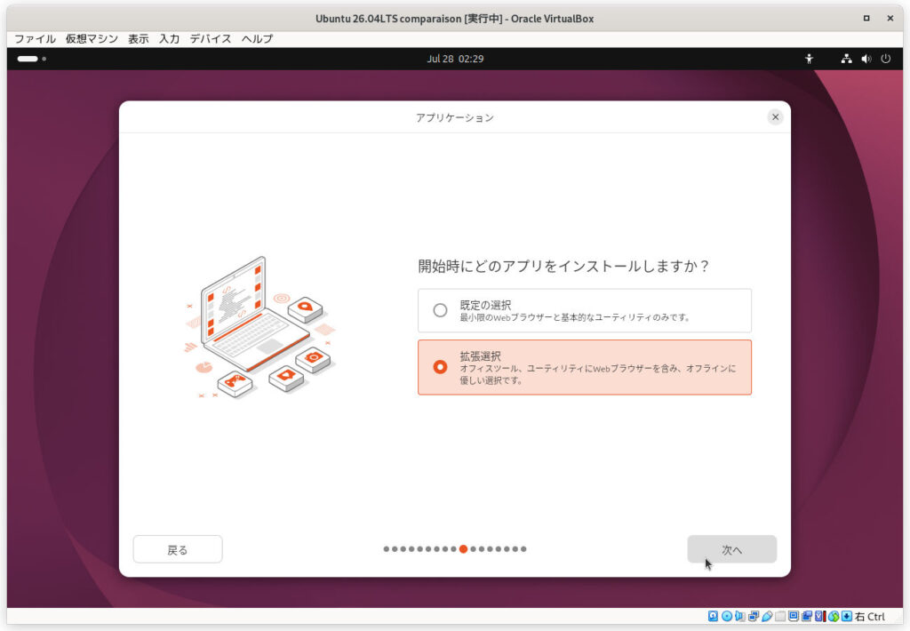Click the USB devices status icon

[x=767, y=617]
